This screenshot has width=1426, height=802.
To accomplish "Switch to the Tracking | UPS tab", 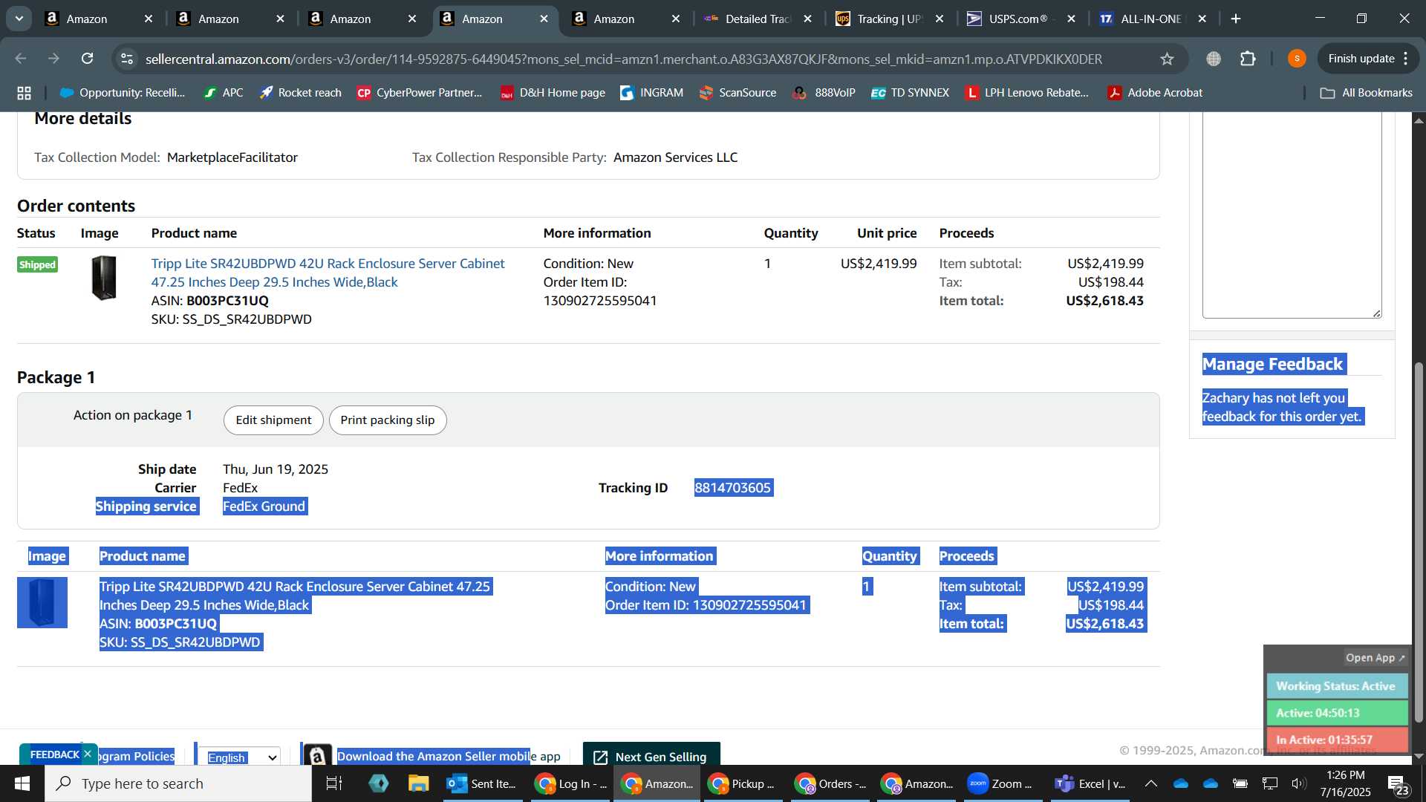I will coord(889,19).
